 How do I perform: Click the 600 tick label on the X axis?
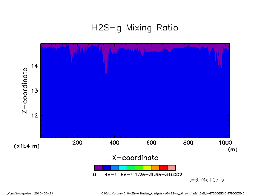(x=151, y=143)
